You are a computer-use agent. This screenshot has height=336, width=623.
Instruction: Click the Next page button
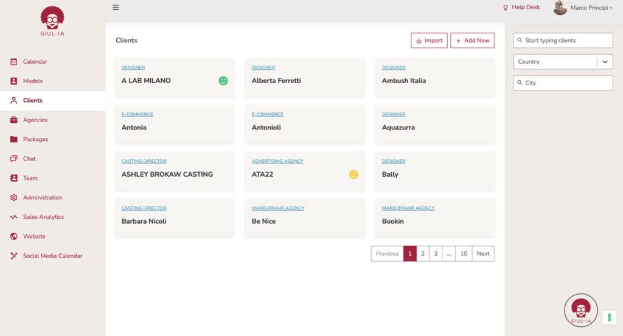click(x=483, y=253)
